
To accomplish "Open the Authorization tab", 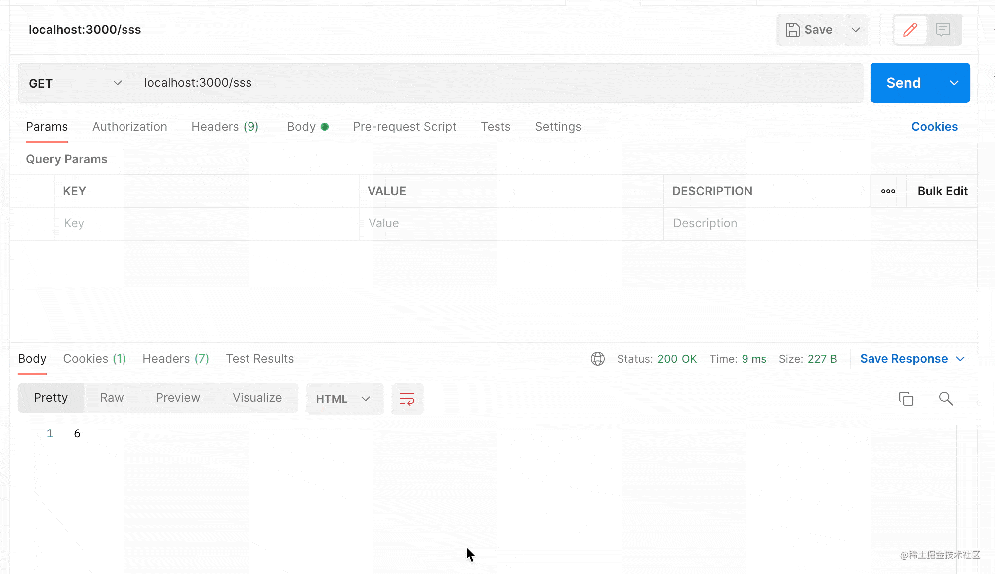I will (129, 127).
